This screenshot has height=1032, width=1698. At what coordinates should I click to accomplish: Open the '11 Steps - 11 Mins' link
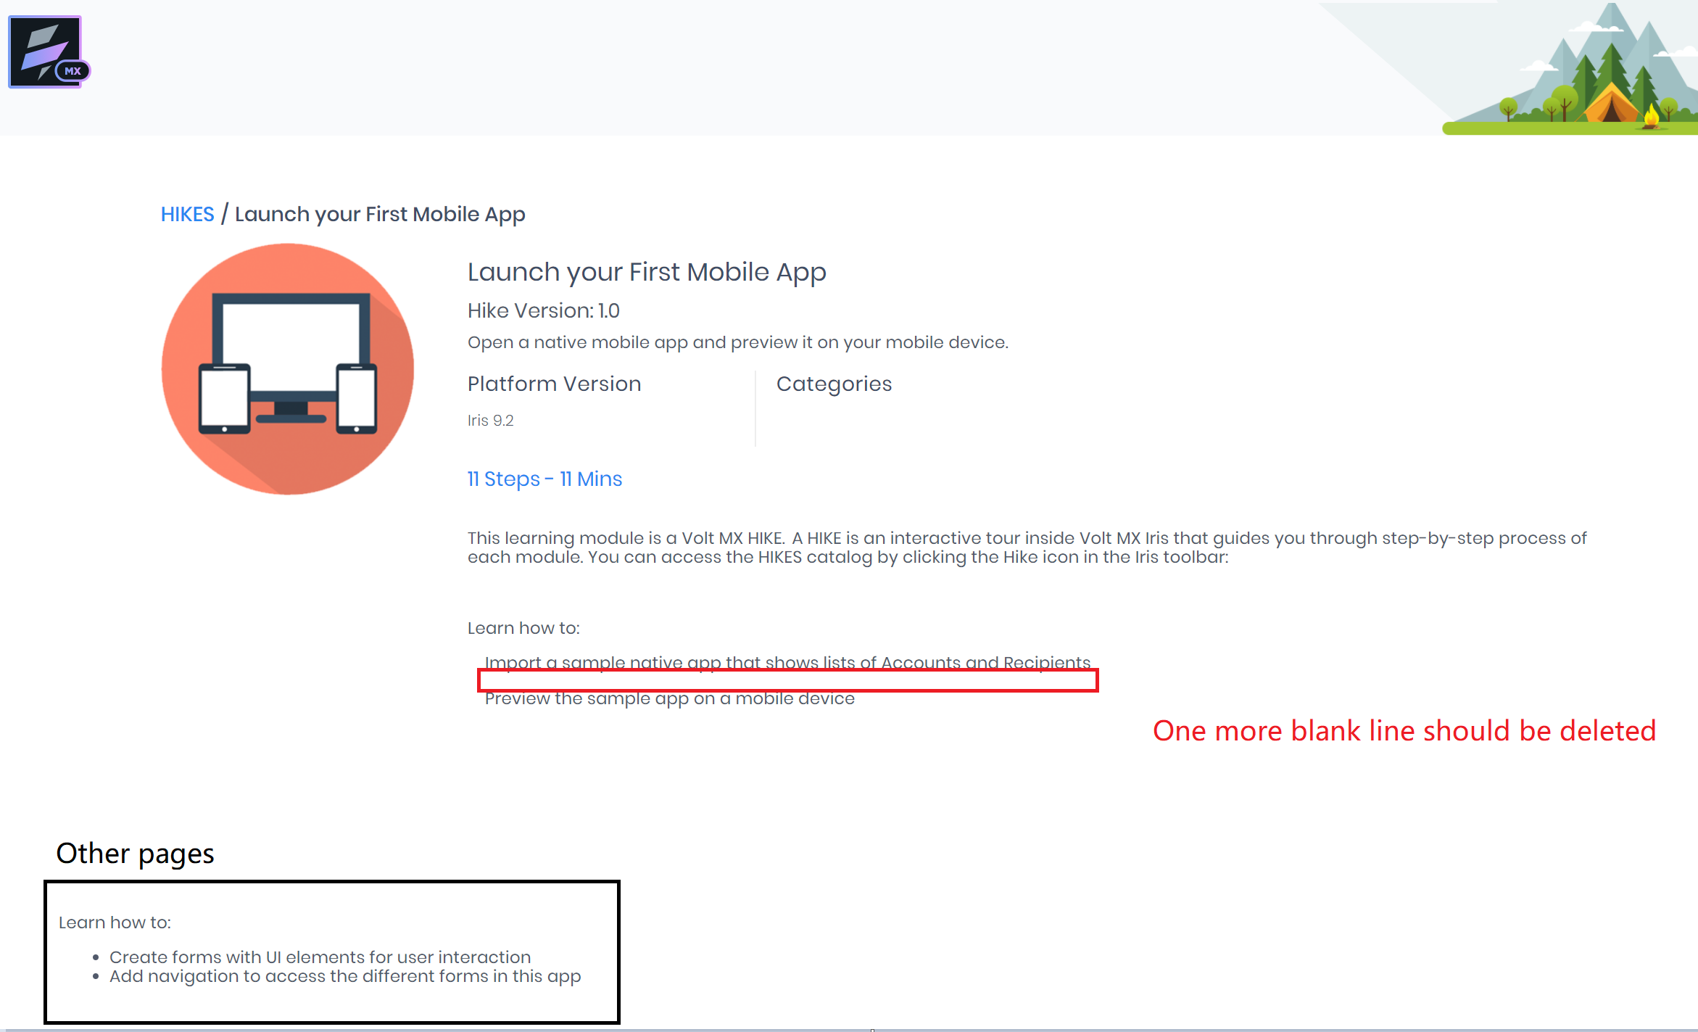click(x=544, y=479)
